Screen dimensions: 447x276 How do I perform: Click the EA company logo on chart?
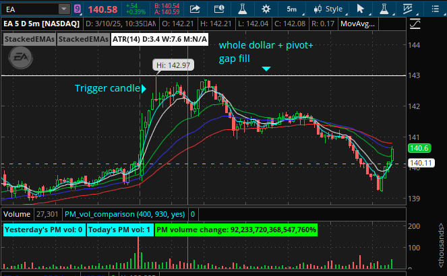(21, 57)
